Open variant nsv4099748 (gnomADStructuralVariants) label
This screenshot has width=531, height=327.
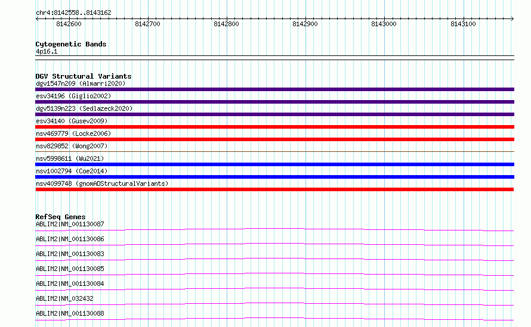[x=102, y=183]
